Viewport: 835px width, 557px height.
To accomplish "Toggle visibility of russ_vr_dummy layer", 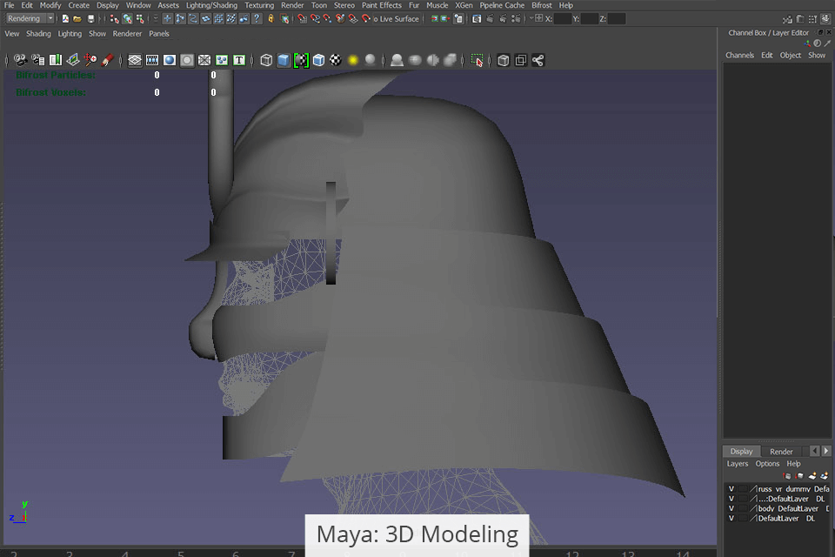I will coord(731,489).
